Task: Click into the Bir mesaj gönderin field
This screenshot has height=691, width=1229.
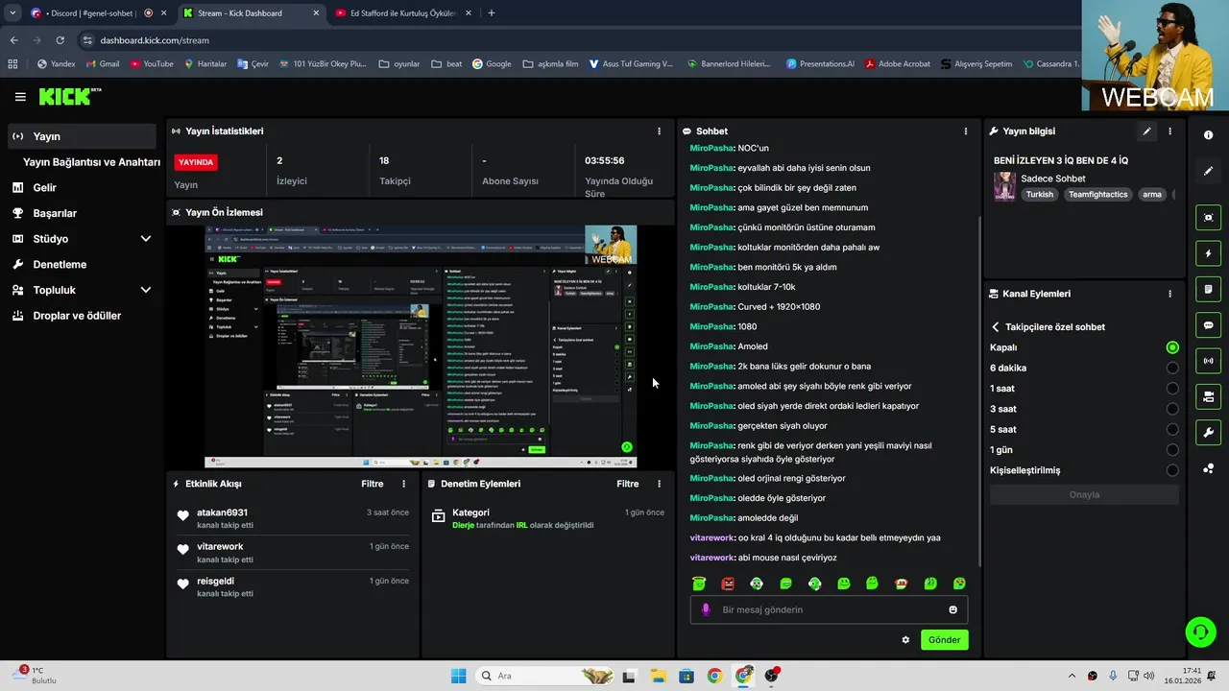Action: click(x=829, y=609)
